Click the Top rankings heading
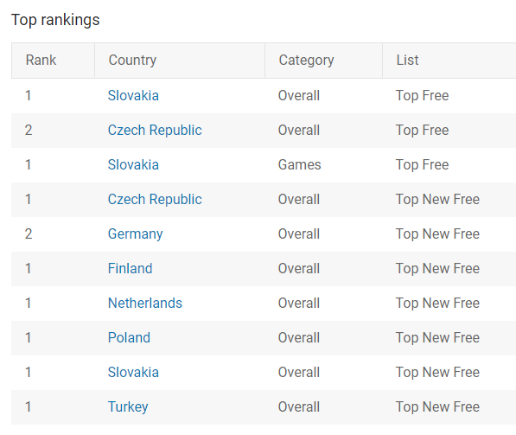This screenshot has height=435, width=516. coord(55,21)
